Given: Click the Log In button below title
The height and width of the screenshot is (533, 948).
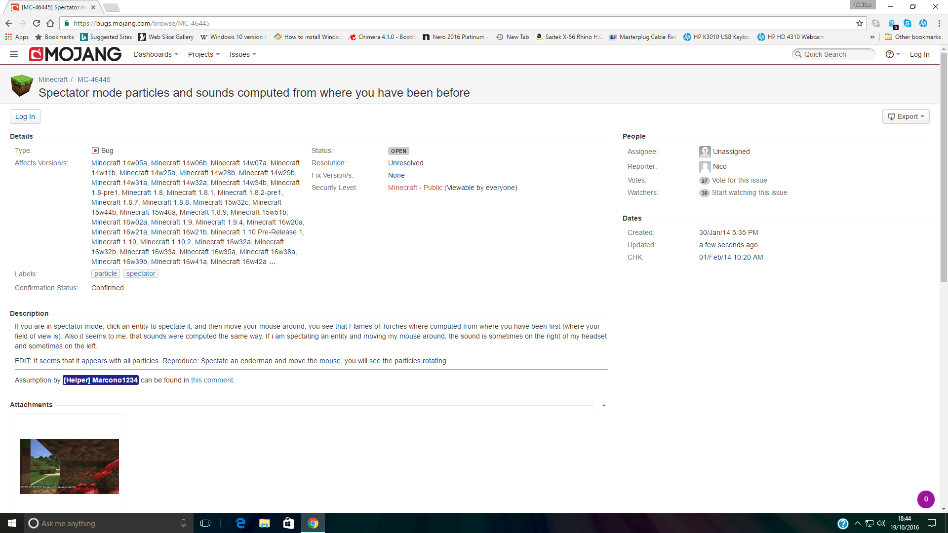Looking at the screenshot, I should tap(25, 116).
